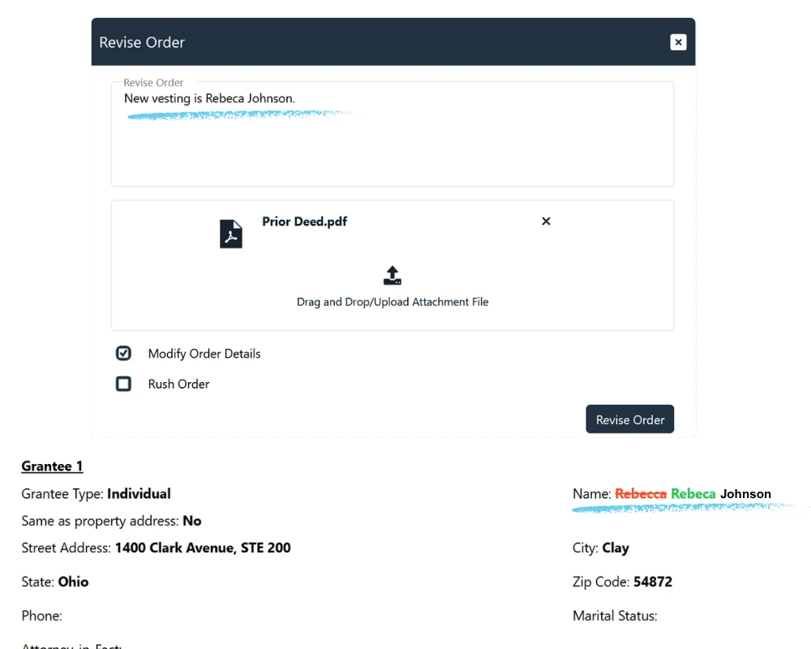Screen dimensions: 811x649
Task: Click Drag and Drop/Upload Attachment File text
Action: pyautogui.click(x=392, y=302)
